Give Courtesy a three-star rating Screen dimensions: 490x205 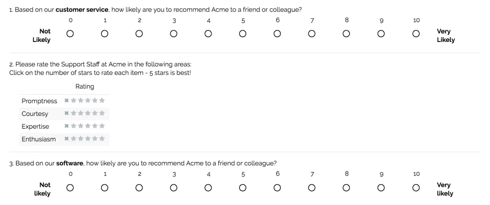pos(88,113)
